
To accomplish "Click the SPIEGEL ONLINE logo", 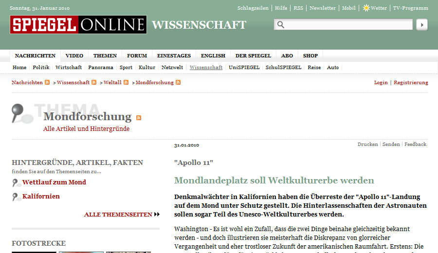I will coord(78,25).
